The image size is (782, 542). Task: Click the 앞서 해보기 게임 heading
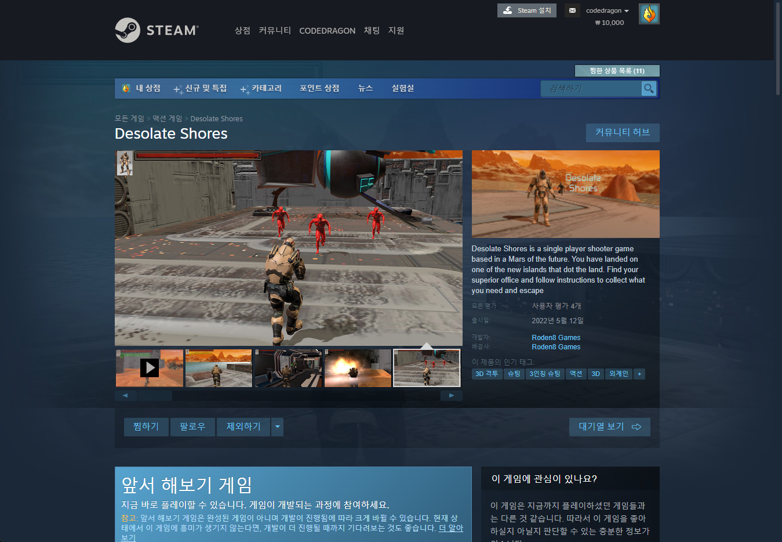187,485
